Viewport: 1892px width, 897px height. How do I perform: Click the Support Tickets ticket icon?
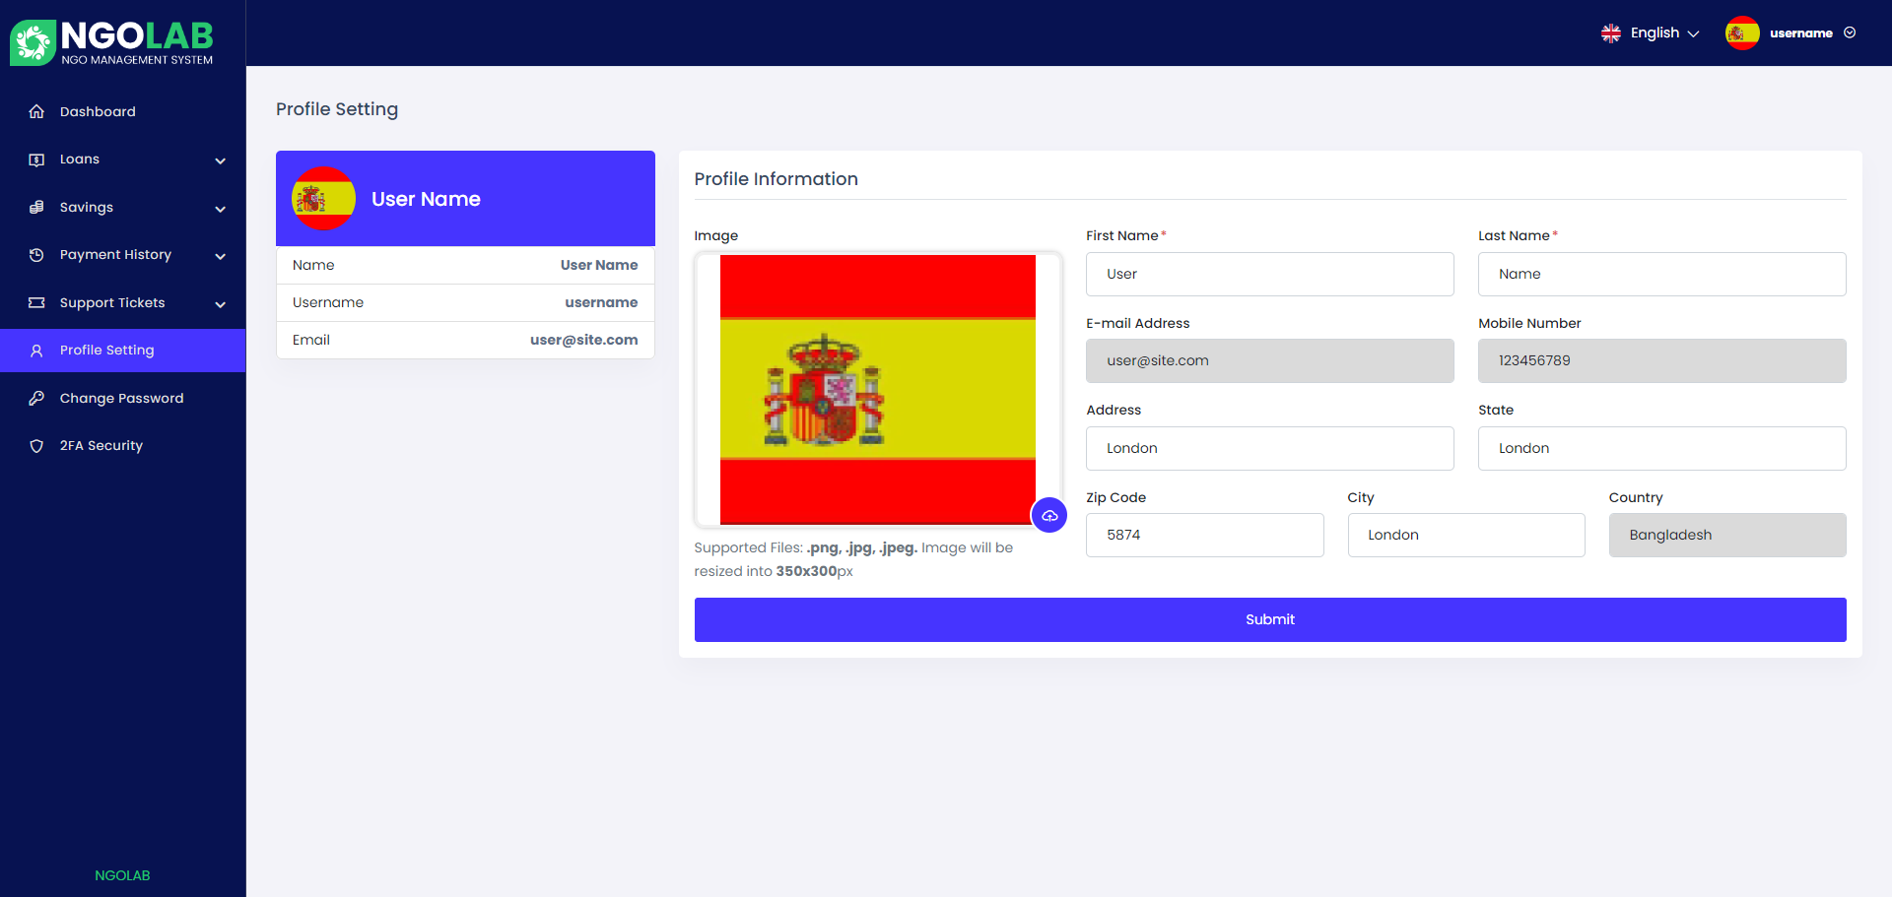tap(36, 302)
